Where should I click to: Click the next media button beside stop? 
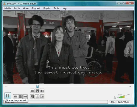pyautogui.click(x=25, y=96)
